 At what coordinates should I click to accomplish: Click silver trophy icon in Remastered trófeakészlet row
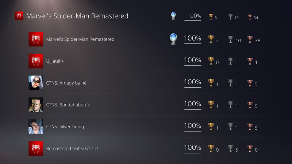point(230,148)
